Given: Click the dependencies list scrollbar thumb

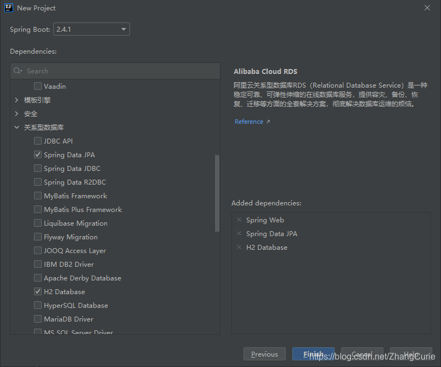Looking at the screenshot, I should click(217, 193).
